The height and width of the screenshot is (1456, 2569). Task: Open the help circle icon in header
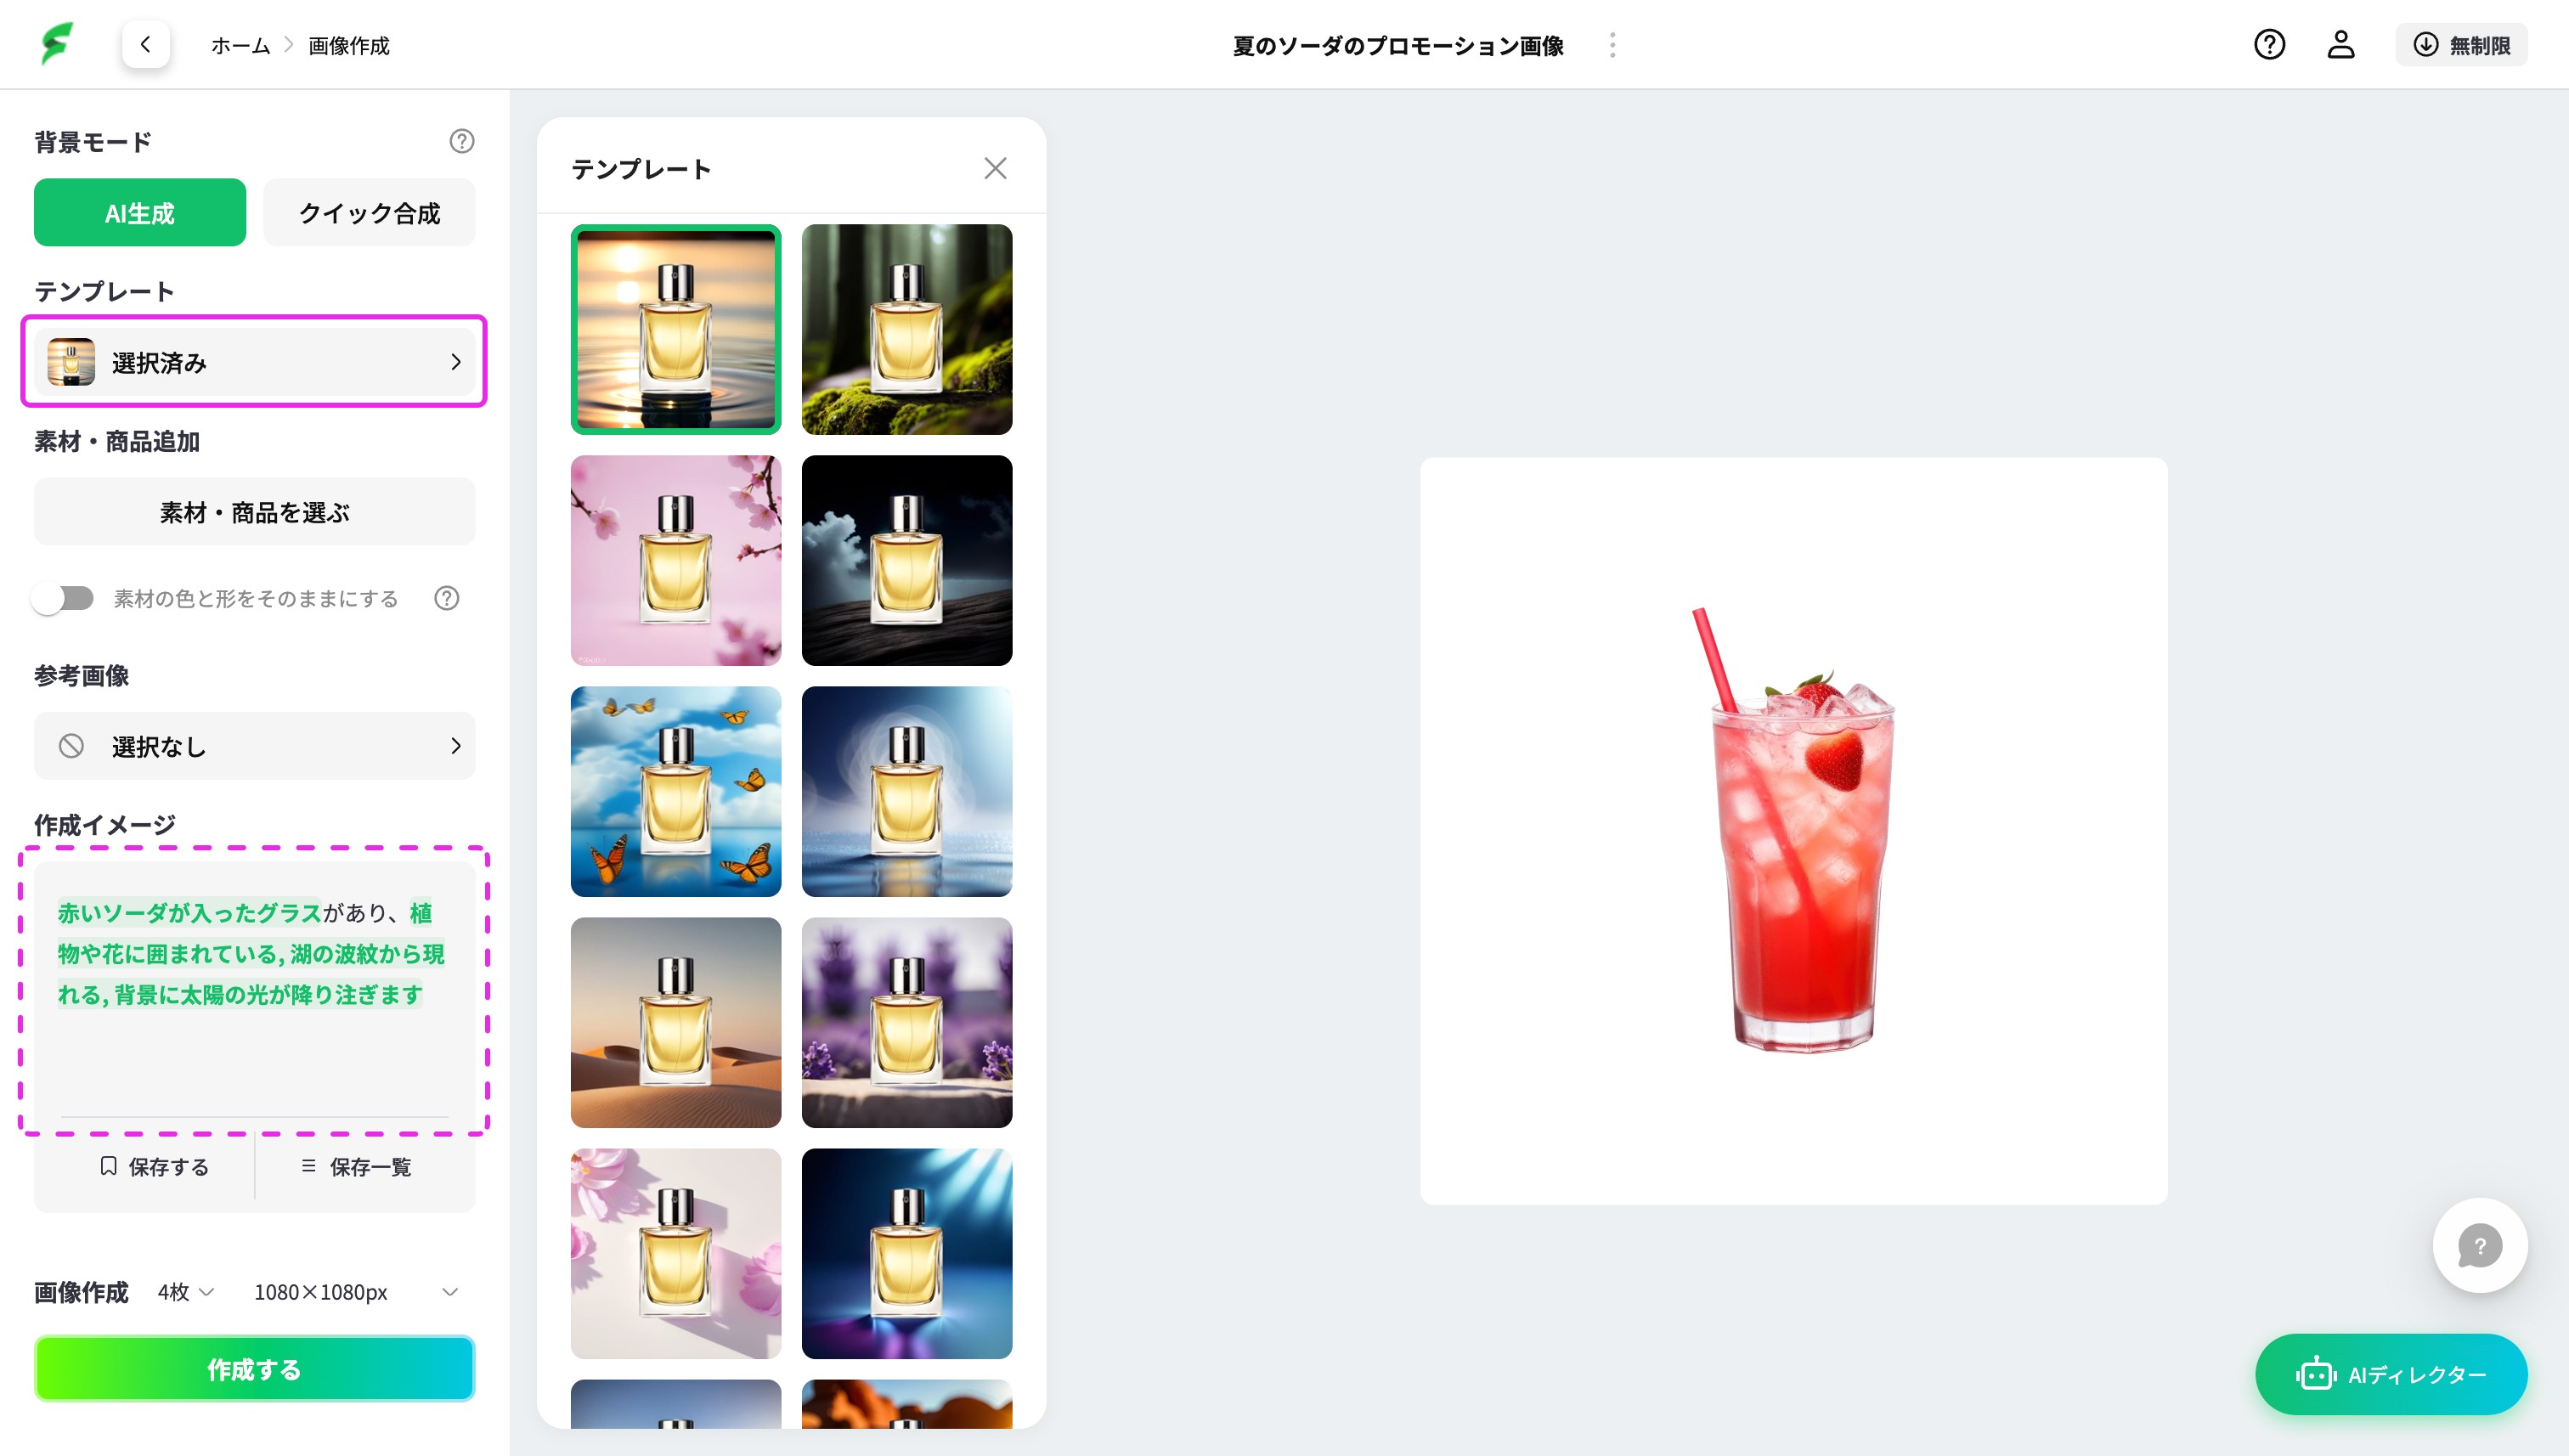2268,45
